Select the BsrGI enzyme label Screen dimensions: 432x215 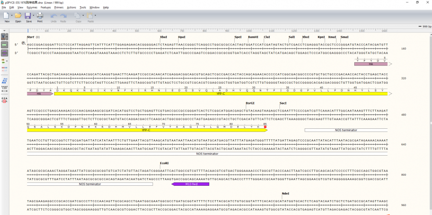pos(250,103)
